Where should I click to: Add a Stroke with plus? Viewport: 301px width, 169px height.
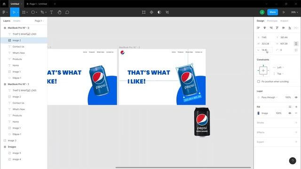pos(296,123)
